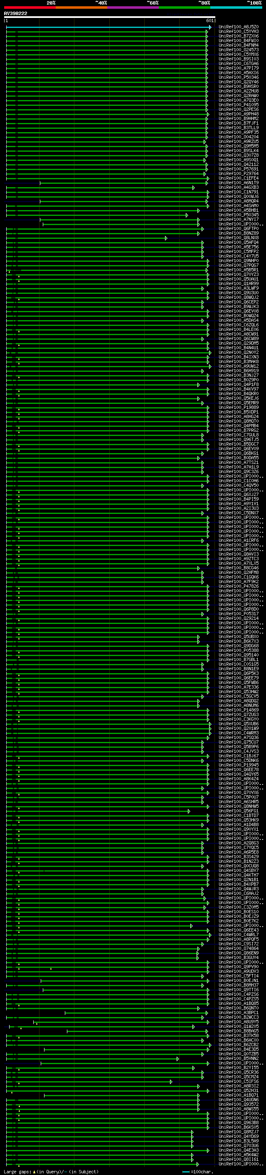The width and height of the screenshot is (266, 1175).
Task: Select the UniRef100_A8MQR4 label
Action: [239, 201]
